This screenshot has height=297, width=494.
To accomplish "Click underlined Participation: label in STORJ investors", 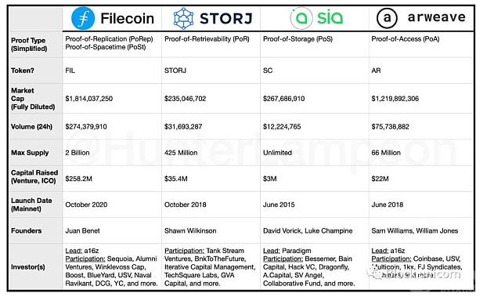I will click(184, 251).
